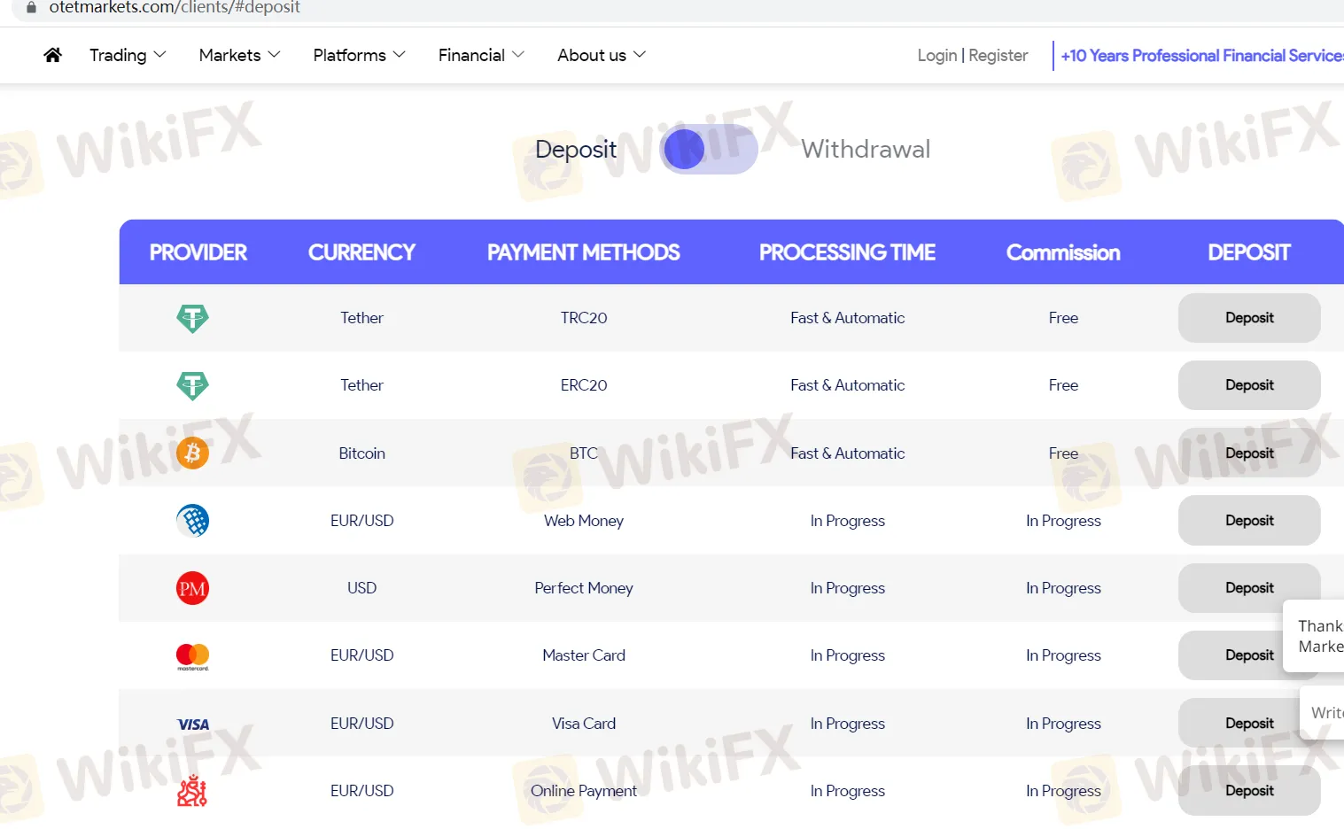Click the PAYMENT METHODS column header
The image size is (1344, 829).
click(x=584, y=252)
